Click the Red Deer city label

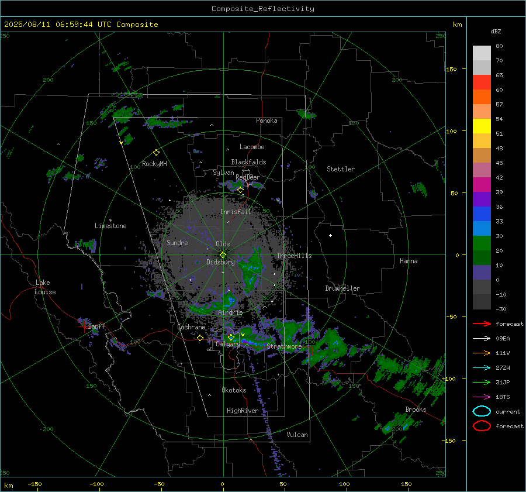pyautogui.click(x=248, y=177)
